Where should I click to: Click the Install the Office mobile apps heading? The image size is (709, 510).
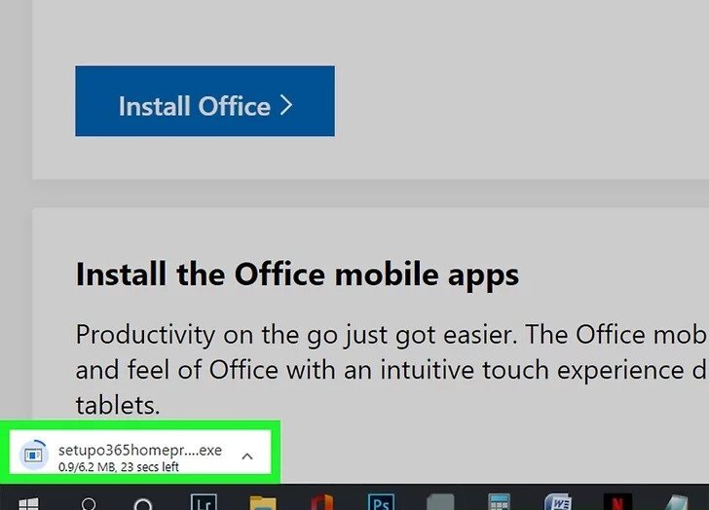pos(297,274)
